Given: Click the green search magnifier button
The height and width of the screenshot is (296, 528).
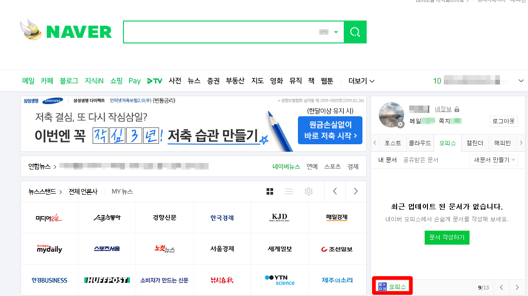Looking at the screenshot, I should (x=355, y=32).
